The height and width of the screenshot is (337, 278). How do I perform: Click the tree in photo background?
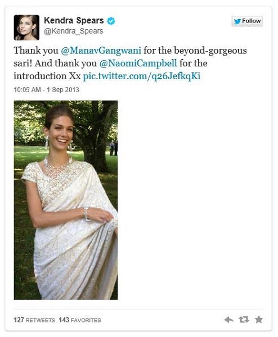pos(97,133)
